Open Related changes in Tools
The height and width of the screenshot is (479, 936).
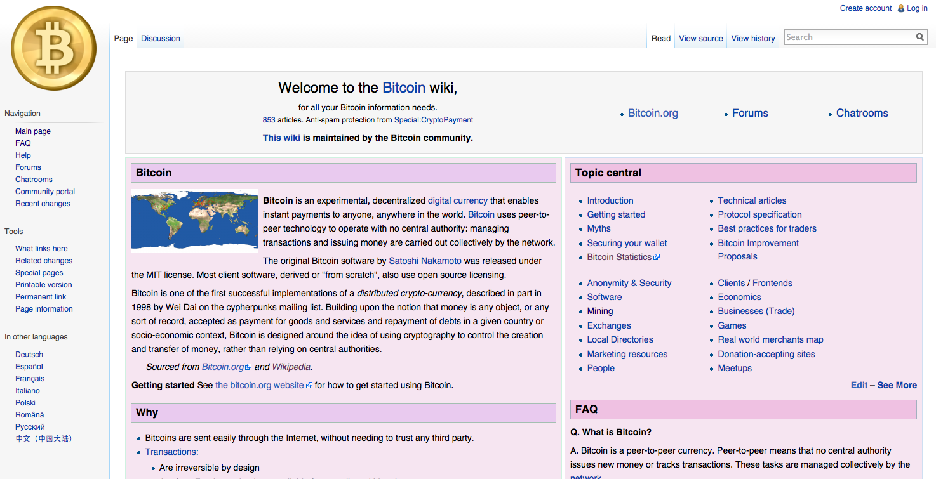[x=44, y=261]
